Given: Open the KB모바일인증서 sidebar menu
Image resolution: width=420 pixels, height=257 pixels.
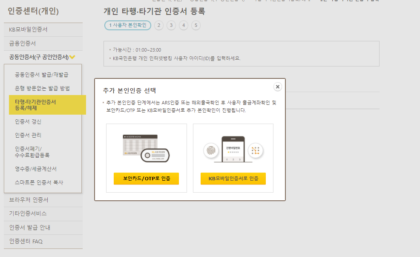Looking at the screenshot, I should [43, 29].
